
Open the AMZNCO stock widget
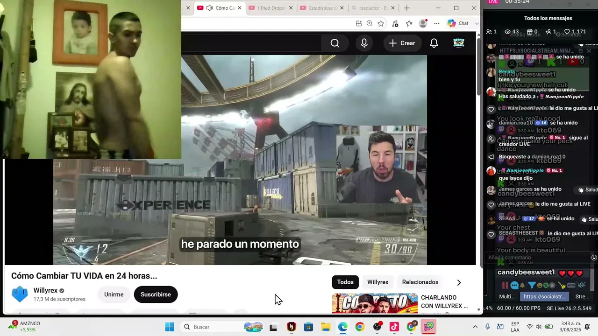[24, 327]
